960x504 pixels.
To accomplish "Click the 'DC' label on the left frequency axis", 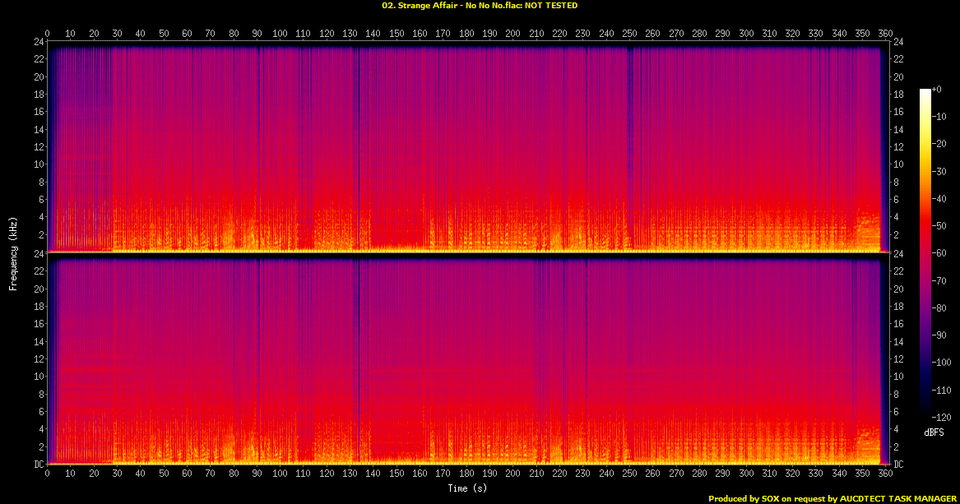I will 39,465.
